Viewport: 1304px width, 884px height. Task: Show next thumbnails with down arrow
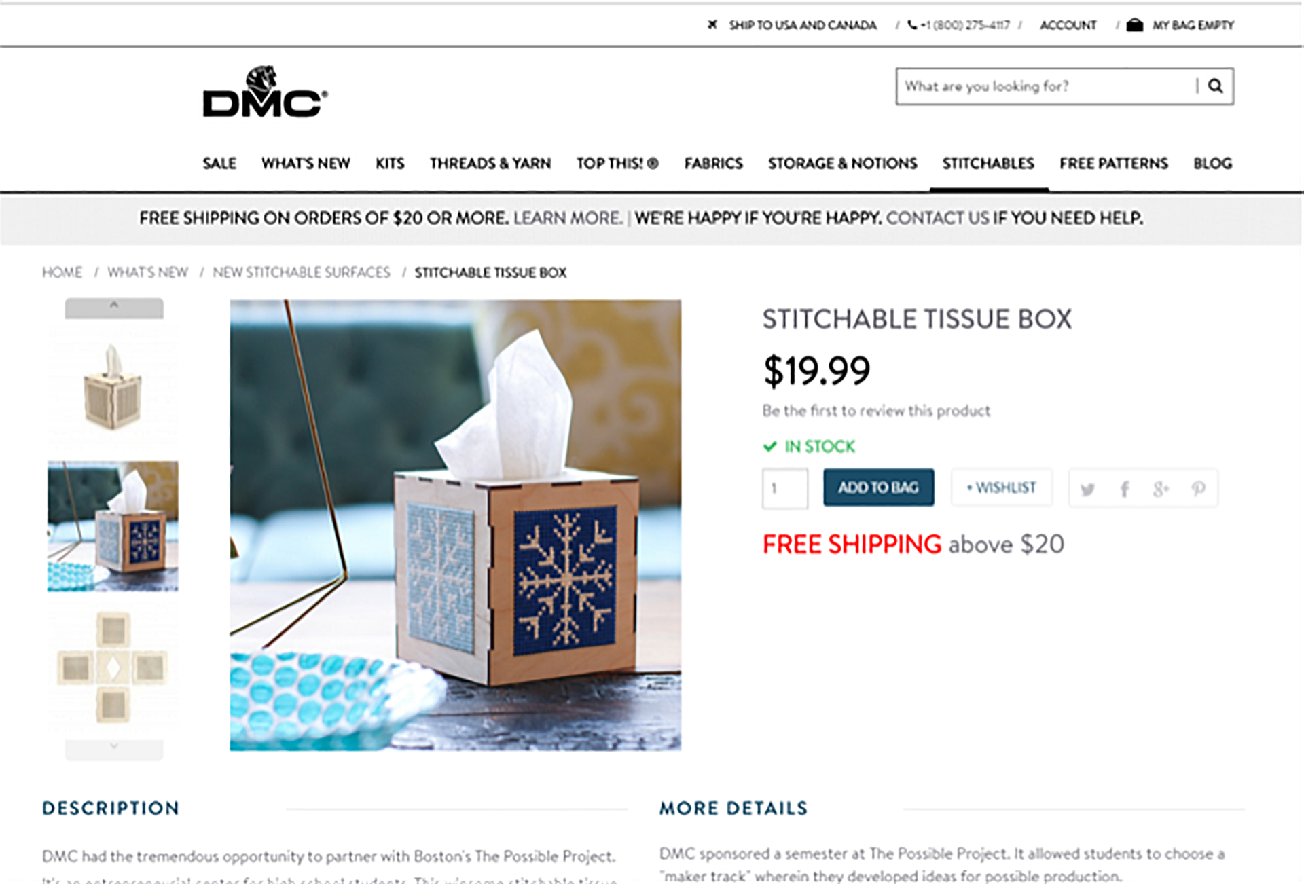pyautogui.click(x=114, y=748)
